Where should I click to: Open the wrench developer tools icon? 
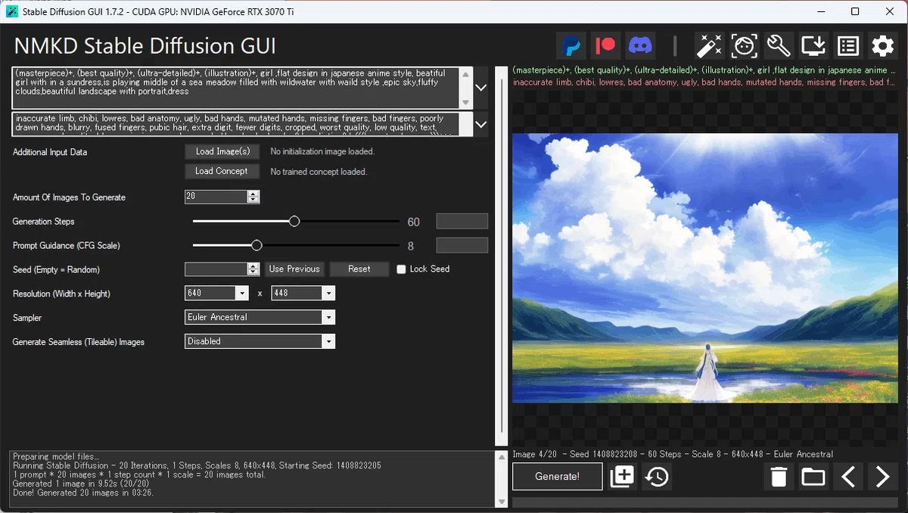(x=779, y=46)
